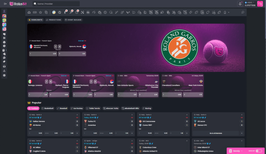Open the LIVE events icon

35,12
